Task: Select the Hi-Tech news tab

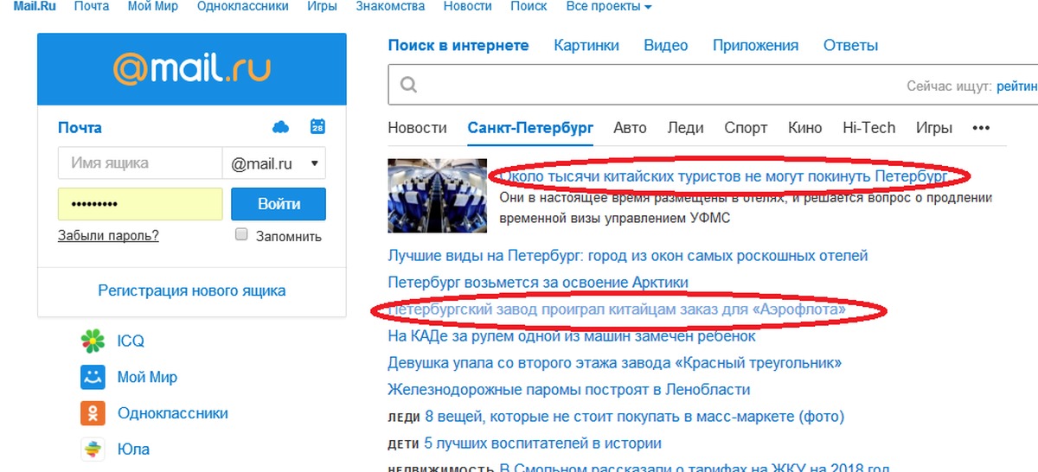Action: (x=868, y=128)
